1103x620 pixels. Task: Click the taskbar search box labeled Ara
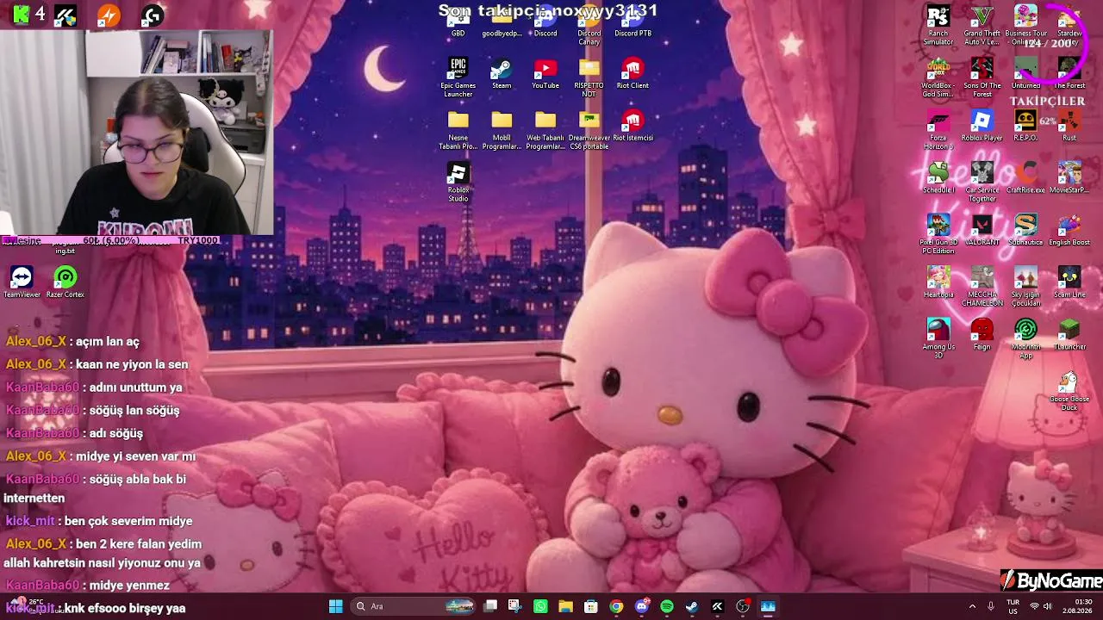414,606
